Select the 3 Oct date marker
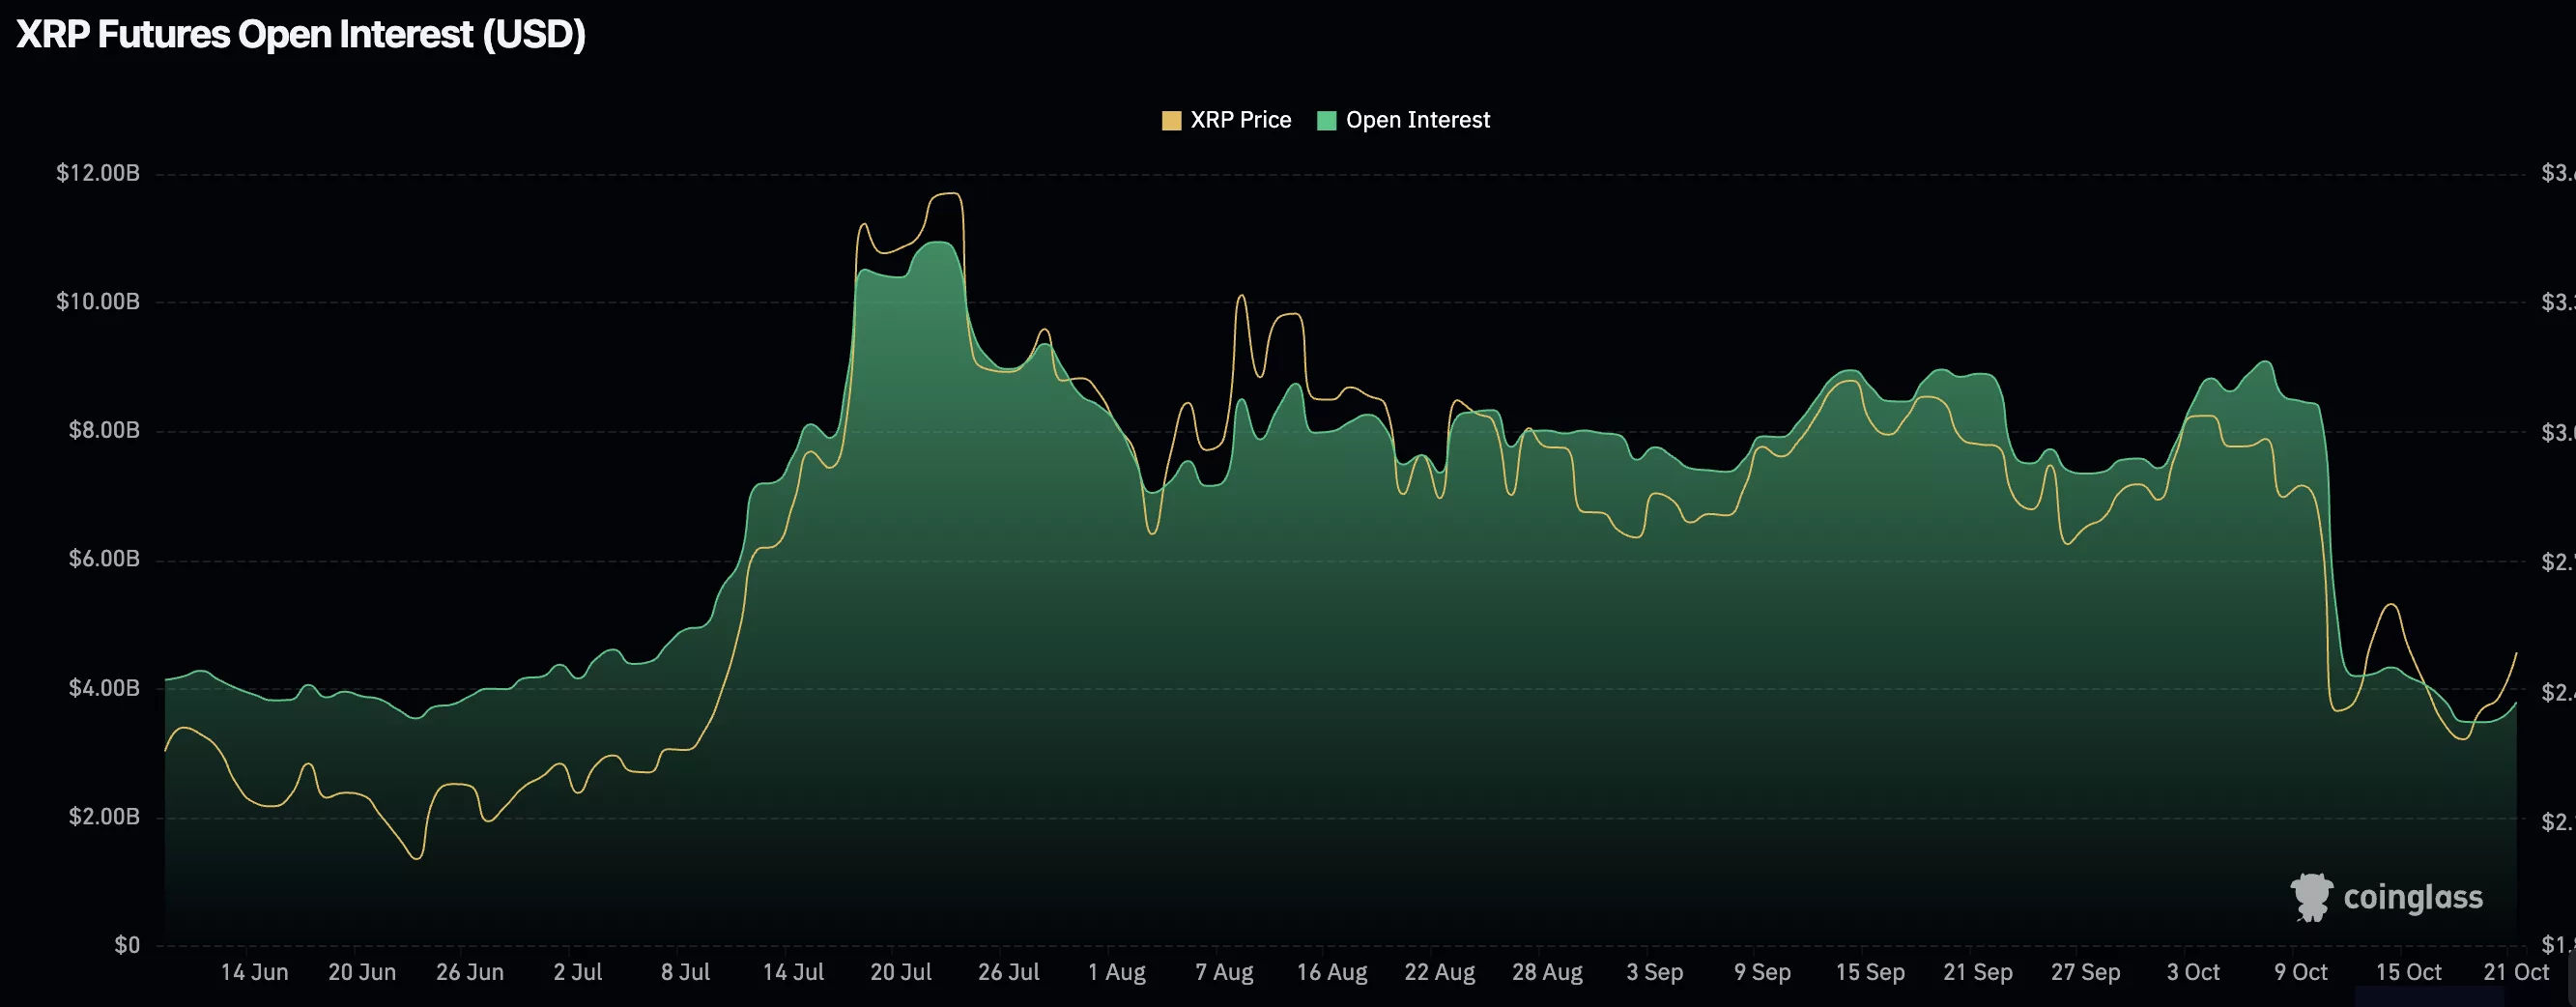The width and height of the screenshot is (2576, 1007). click(2193, 972)
